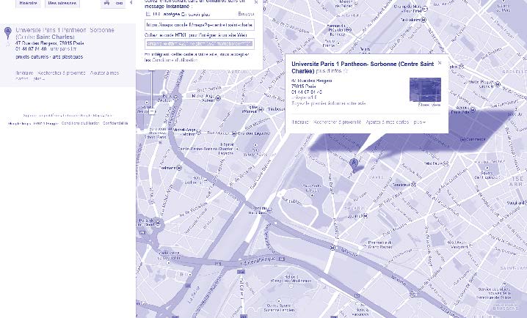Open the En savoir plus link
The height and width of the screenshot is (318, 527).
[x=196, y=14]
